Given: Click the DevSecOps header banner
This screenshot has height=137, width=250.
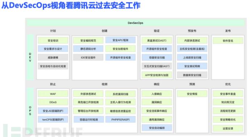Looking at the screenshot, I should pos(136,23).
